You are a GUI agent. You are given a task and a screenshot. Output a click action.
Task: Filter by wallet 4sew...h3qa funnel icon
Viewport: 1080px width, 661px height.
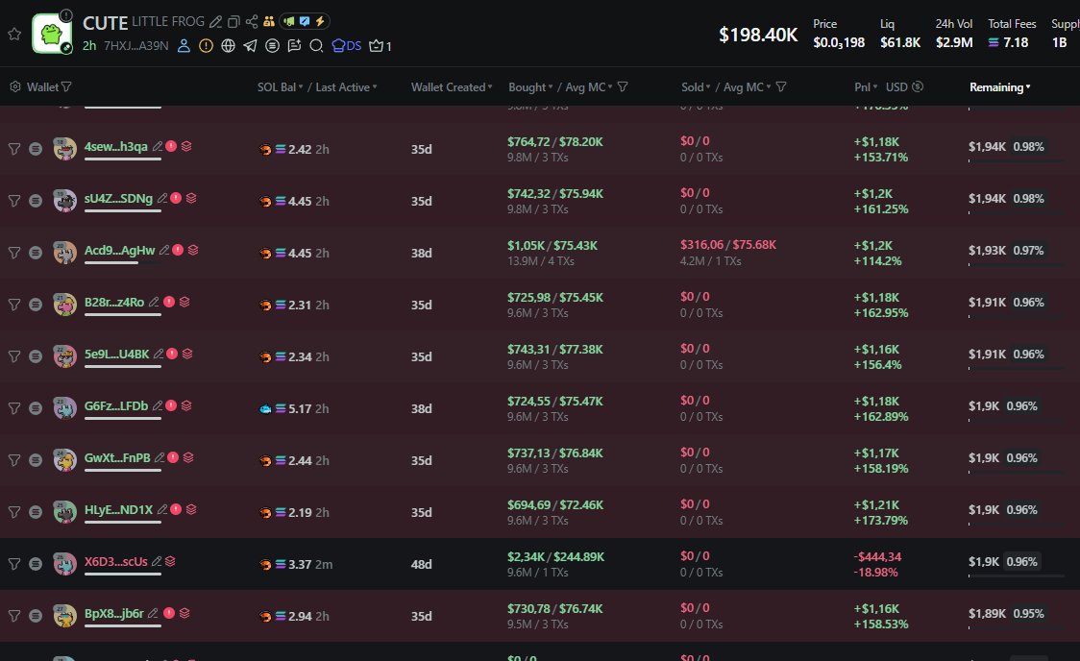[x=14, y=149]
